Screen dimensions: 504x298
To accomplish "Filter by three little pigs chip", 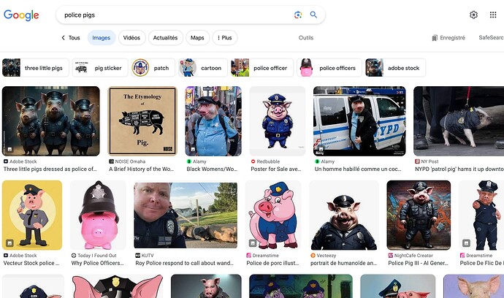I will [x=35, y=68].
